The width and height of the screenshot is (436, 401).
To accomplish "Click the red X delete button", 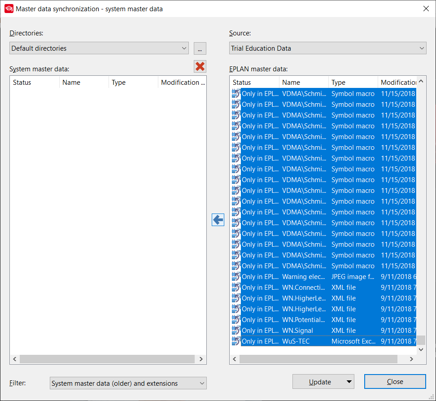I will [x=200, y=66].
